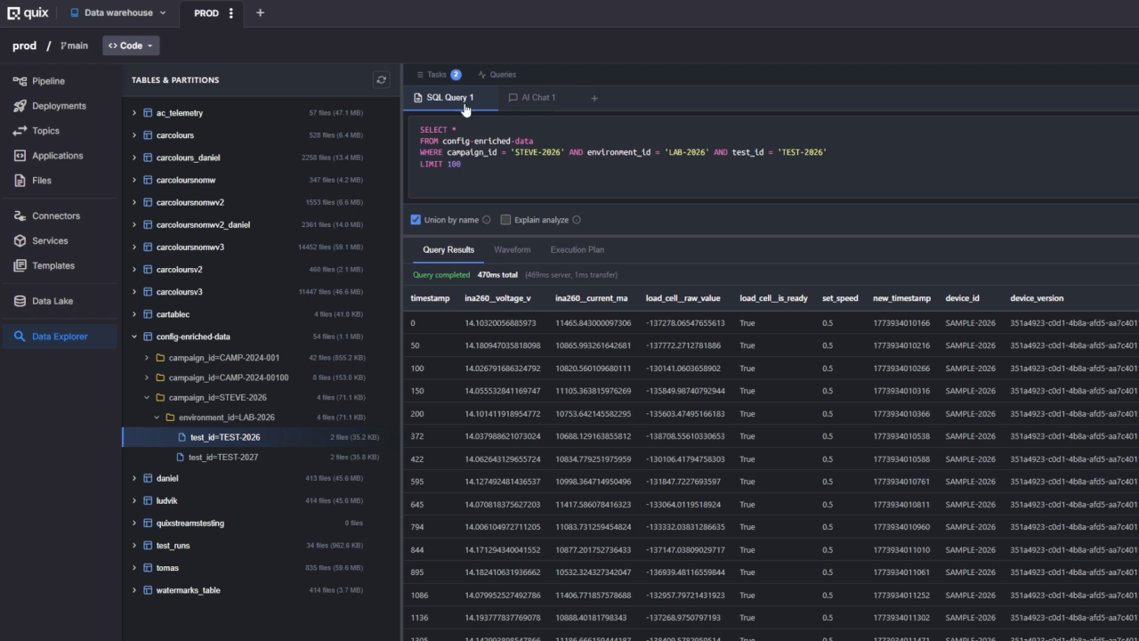Uncheck the Union by name checkbox

click(416, 220)
